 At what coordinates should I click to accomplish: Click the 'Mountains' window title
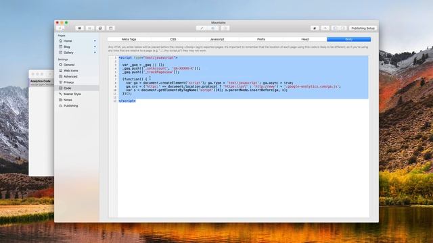click(218, 22)
